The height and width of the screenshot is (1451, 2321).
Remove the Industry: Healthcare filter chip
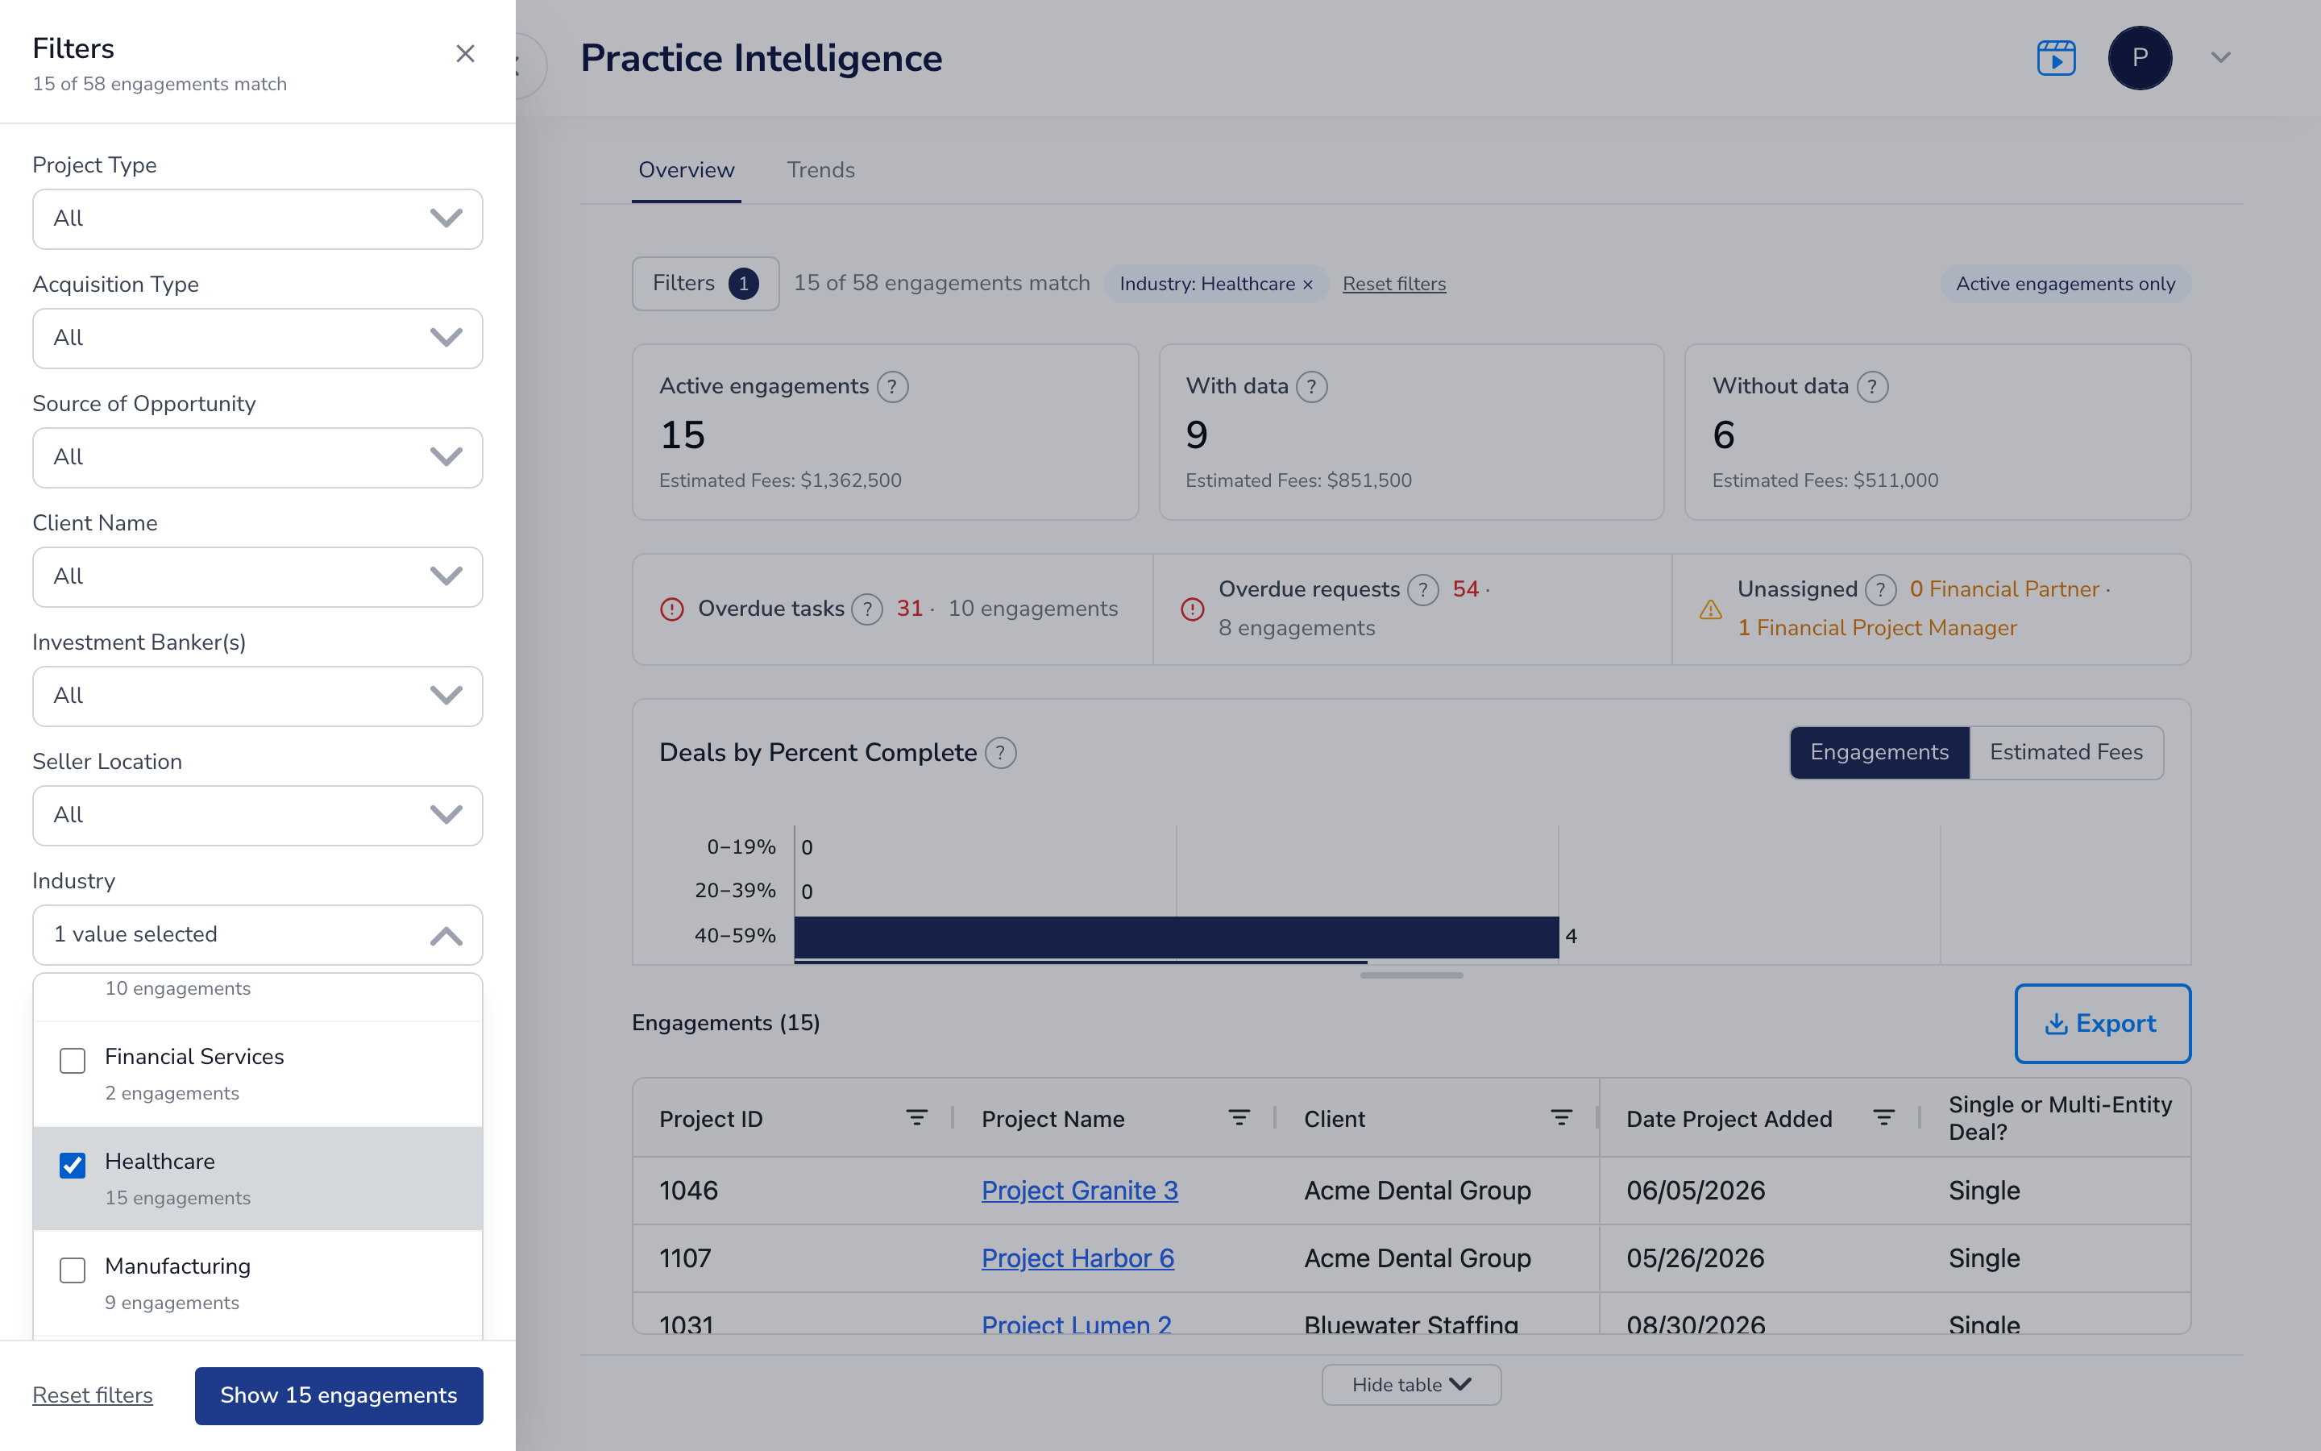(1307, 285)
